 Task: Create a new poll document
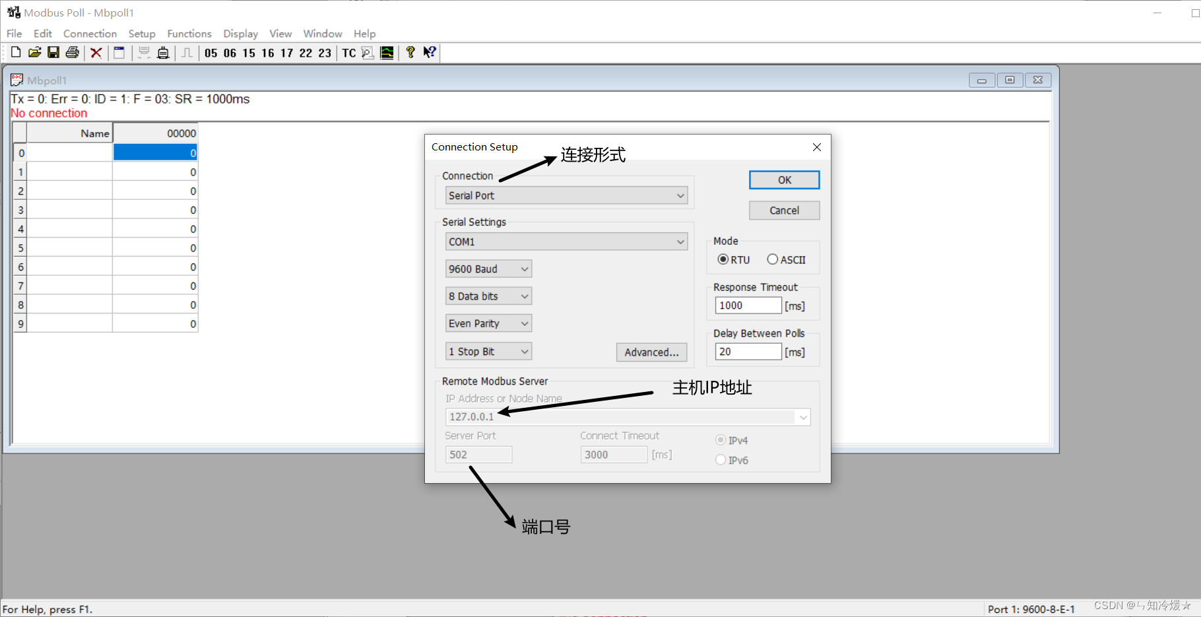pos(16,53)
